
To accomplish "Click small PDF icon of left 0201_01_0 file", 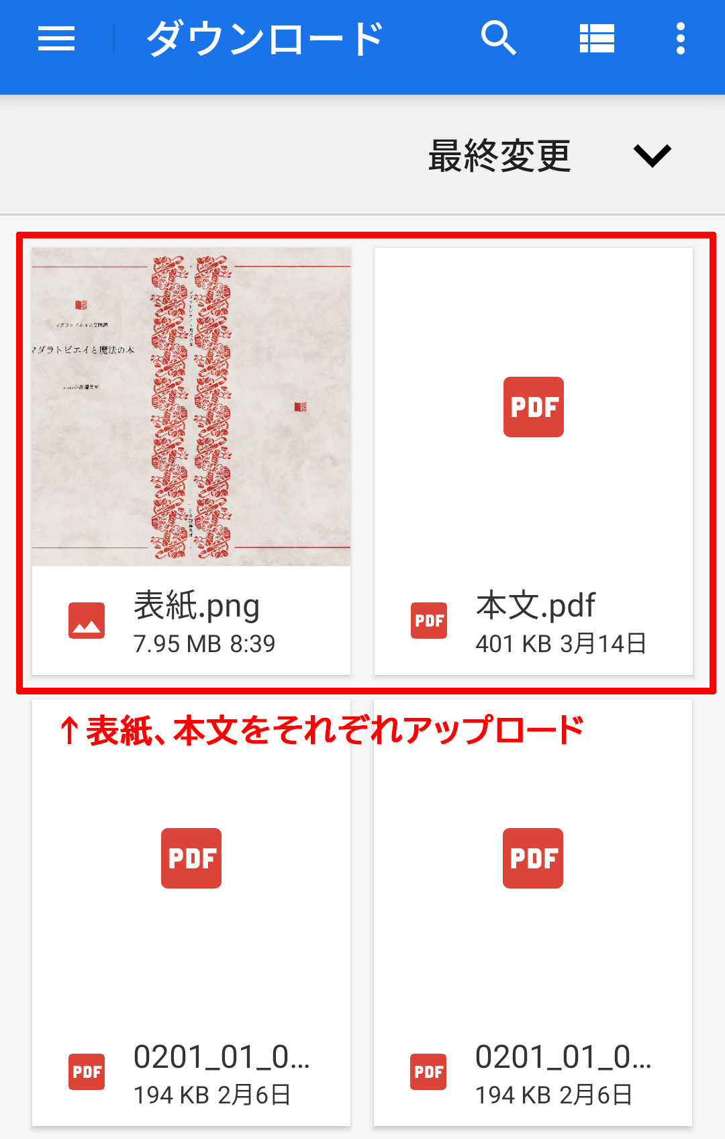I will click(87, 1071).
